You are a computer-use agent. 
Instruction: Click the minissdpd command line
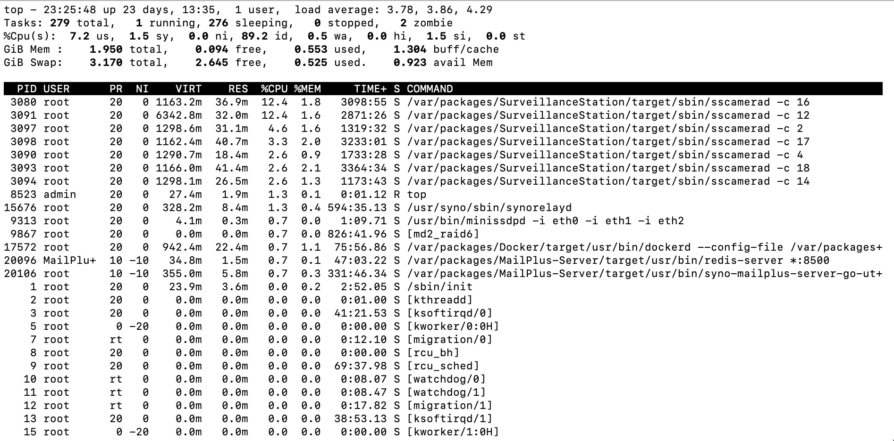[545, 221]
